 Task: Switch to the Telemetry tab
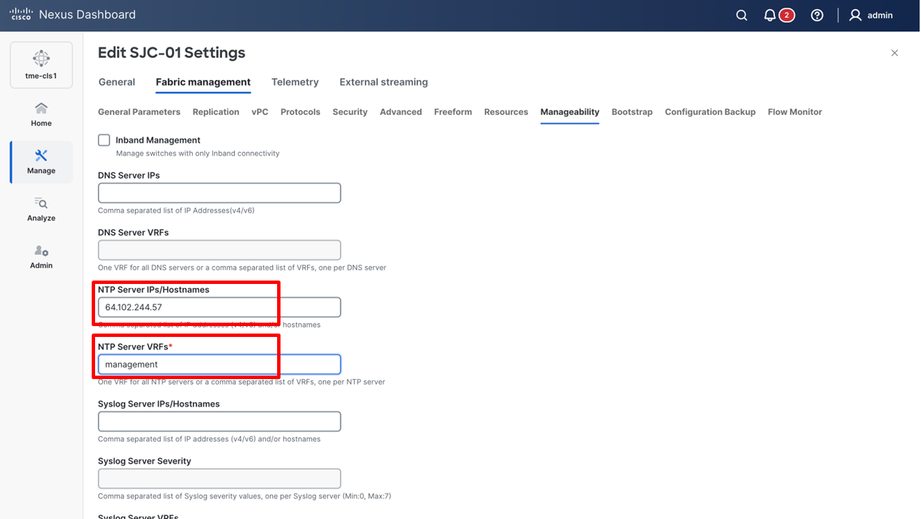click(x=295, y=82)
